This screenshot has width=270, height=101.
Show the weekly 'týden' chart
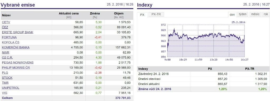tap(243, 14)
